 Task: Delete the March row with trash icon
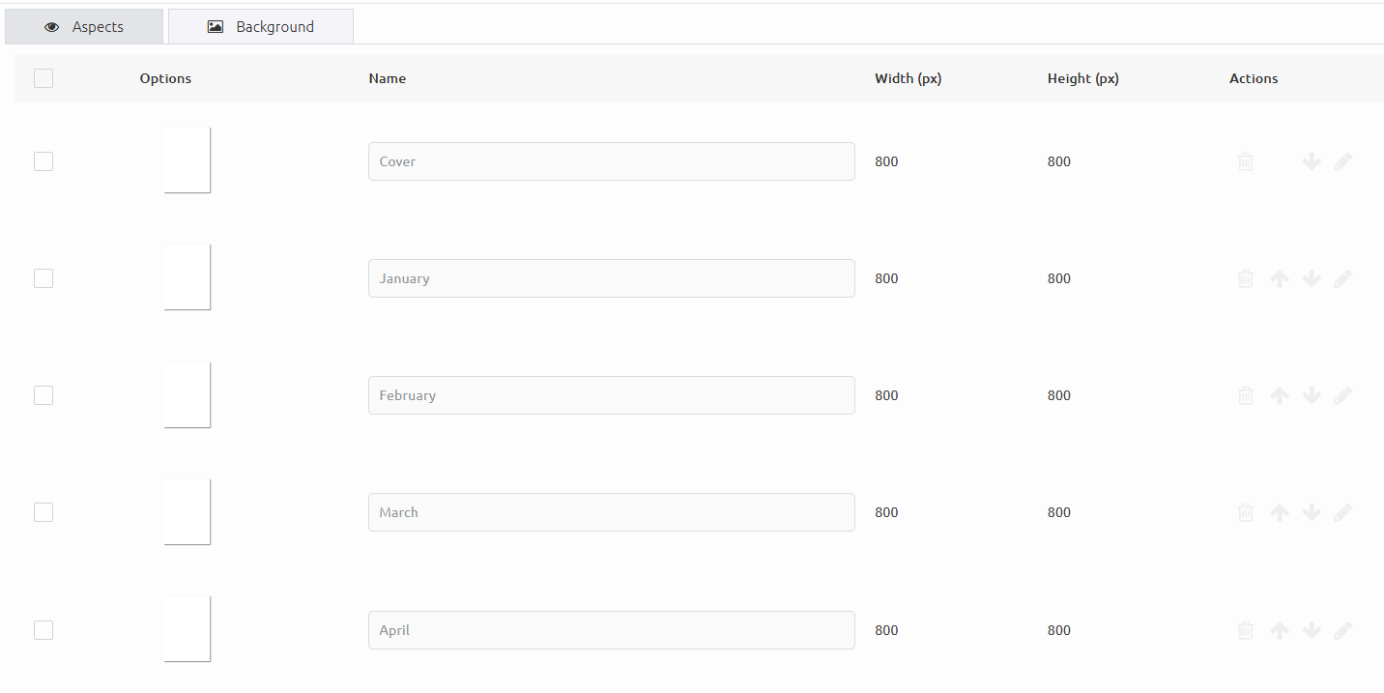pyautogui.click(x=1246, y=512)
